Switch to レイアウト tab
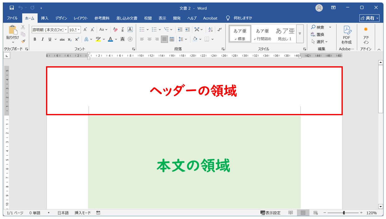Viewport: 386px width, 219px height. [81, 18]
